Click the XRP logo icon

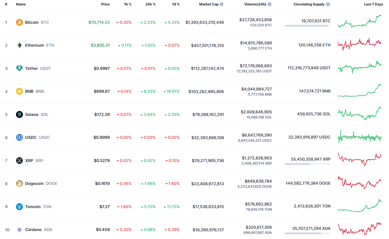coord(19,161)
